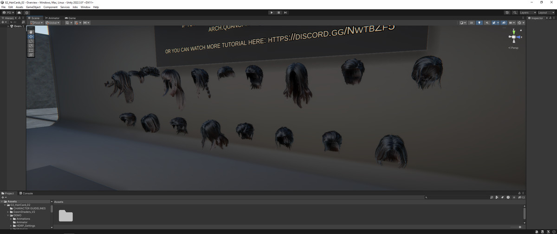The width and height of the screenshot is (557, 234).
Task: Open Undo History icon
Action: pyautogui.click(x=507, y=12)
